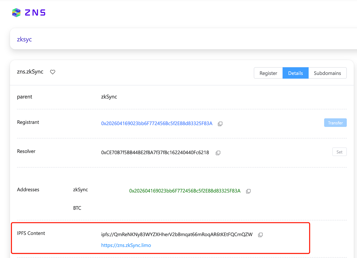Image resolution: width=357 pixels, height=258 pixels.
Task: Click the Set resolver button
Action: (x=339, y=152)
